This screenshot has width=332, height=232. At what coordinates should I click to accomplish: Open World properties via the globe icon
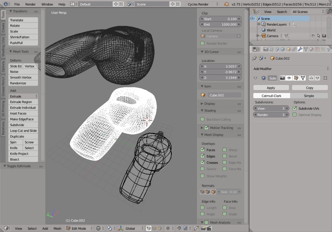pos(283,49)
